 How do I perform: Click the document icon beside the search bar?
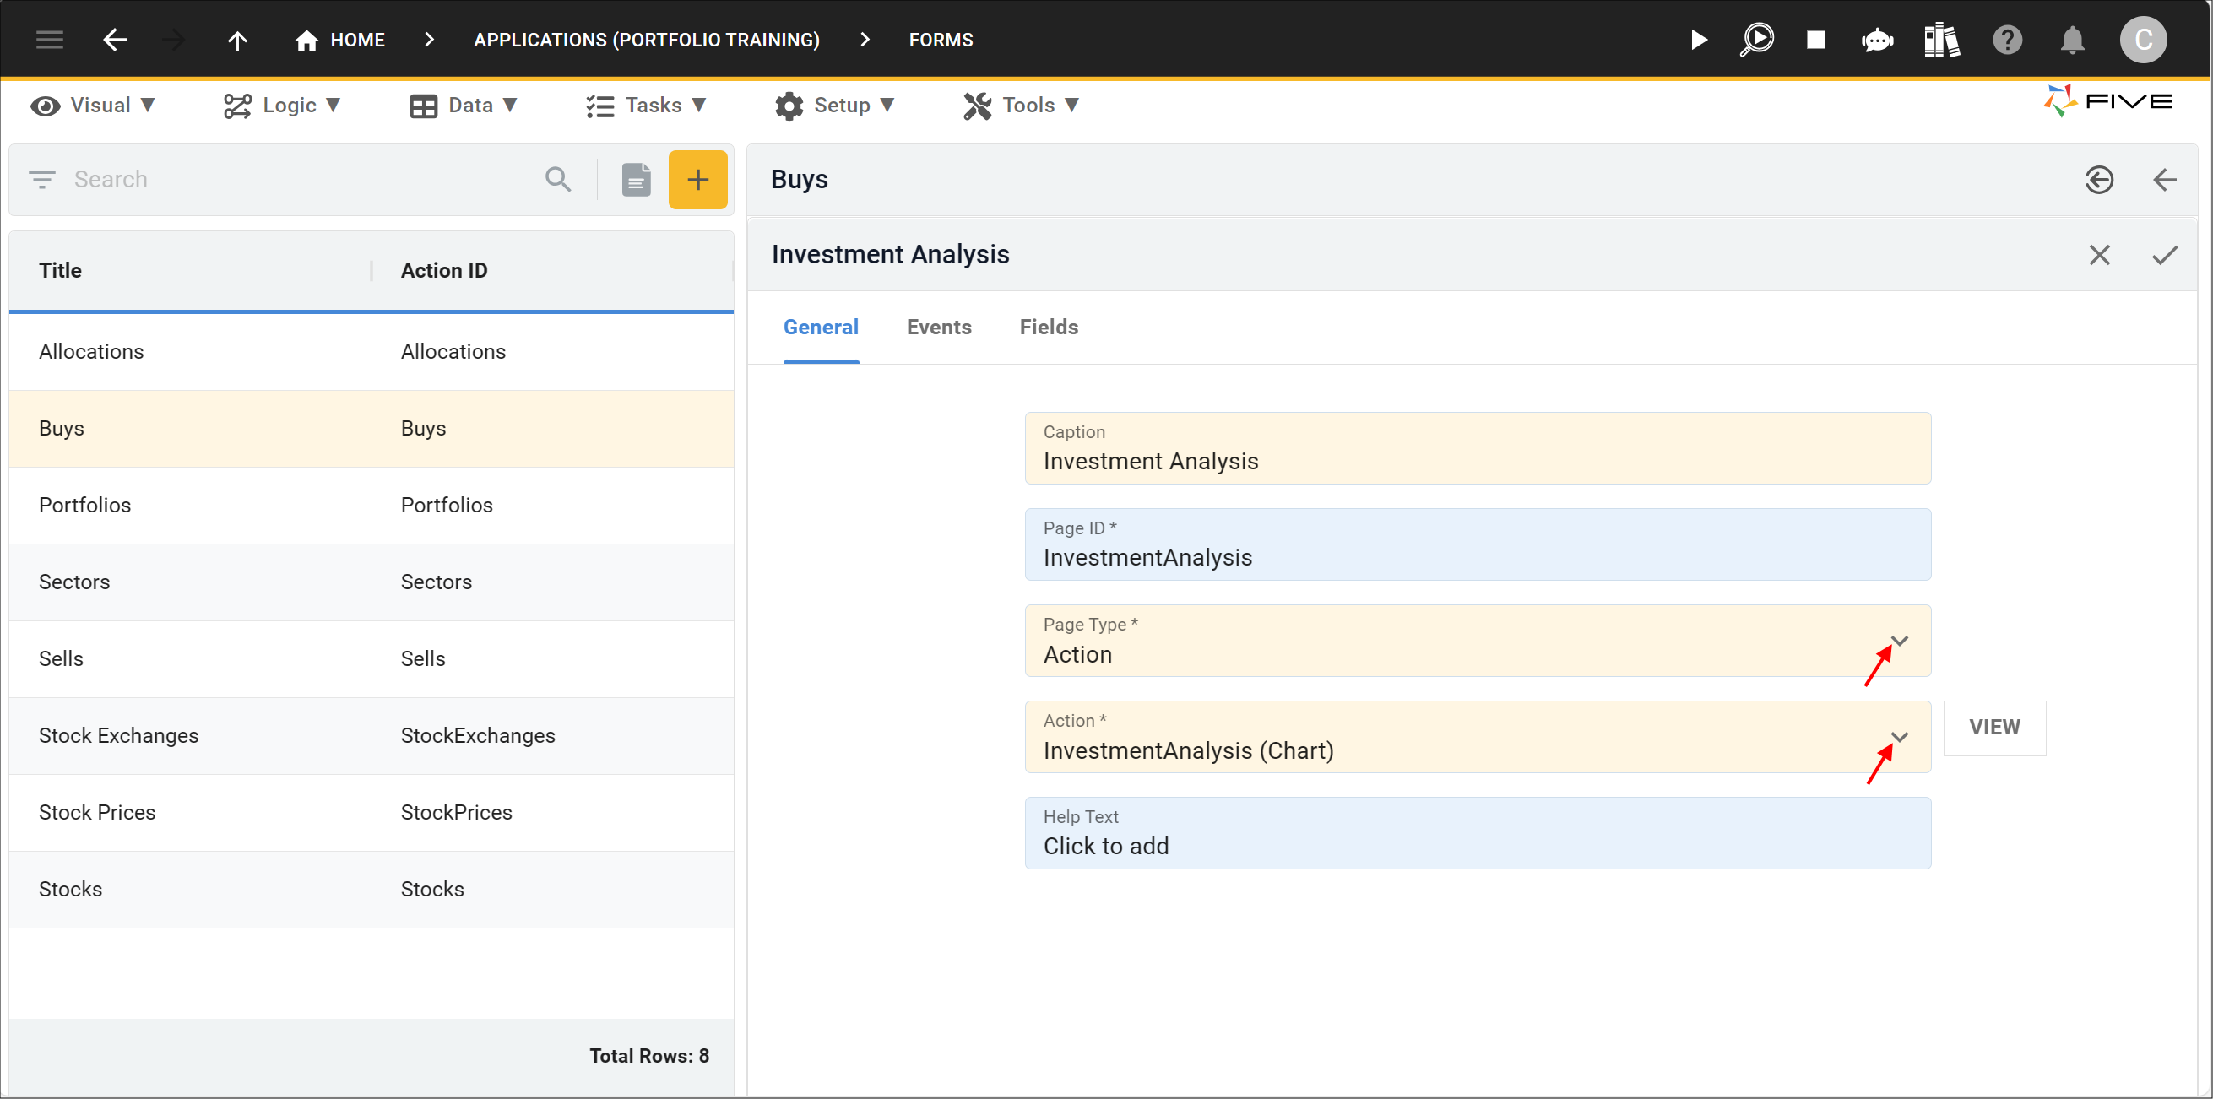click(x=637, y=180)
